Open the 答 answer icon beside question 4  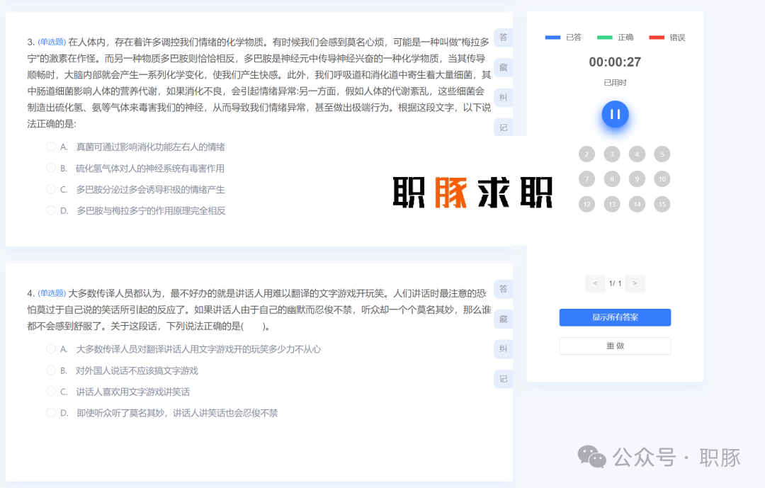point(503,289)
